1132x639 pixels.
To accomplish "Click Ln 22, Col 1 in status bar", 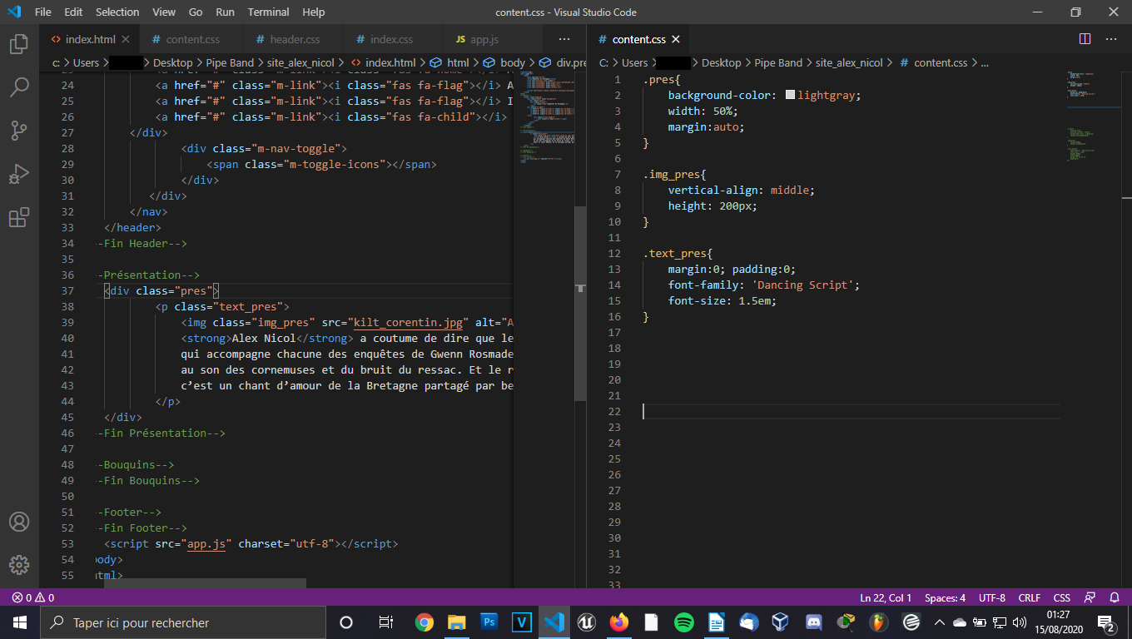I will 886,597.
